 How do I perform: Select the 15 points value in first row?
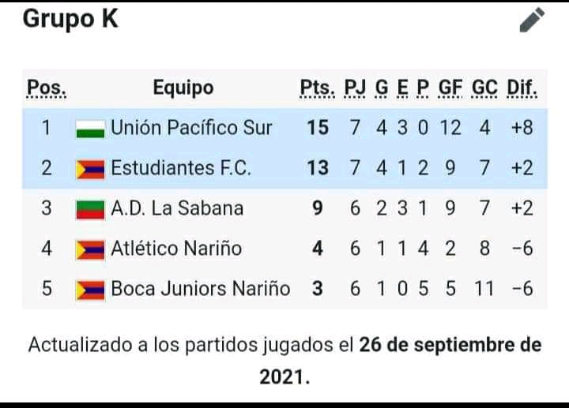pyautogui.click(x=318, y=128)
